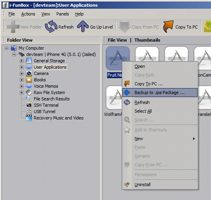Click the Refresh icon in context menu
This screenshot has height=200, width=211.
pyautogui.click(x=127, y=102)
